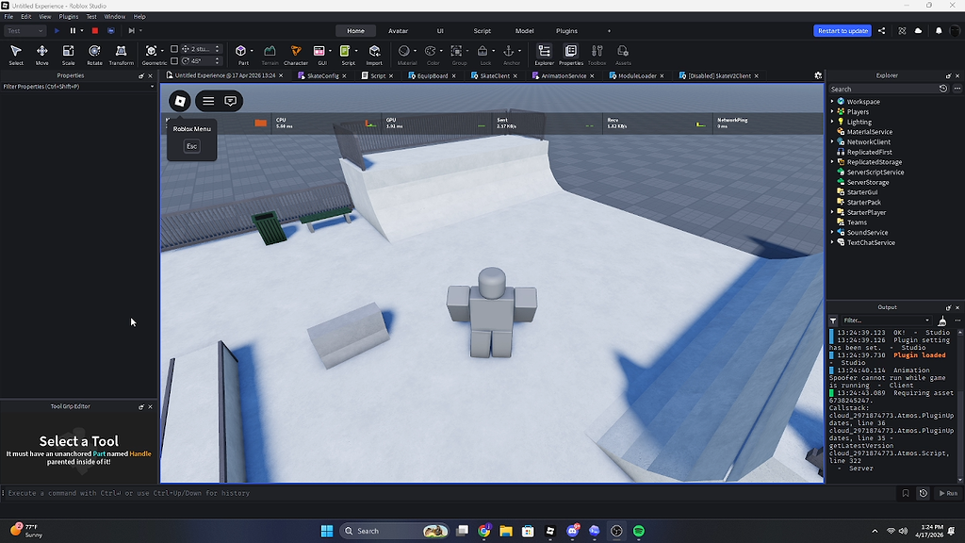Open the Test mode dropdown

click(x=25, y=31)
